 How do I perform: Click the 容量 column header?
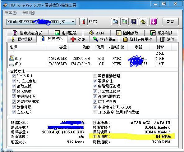tap(57, 47)
